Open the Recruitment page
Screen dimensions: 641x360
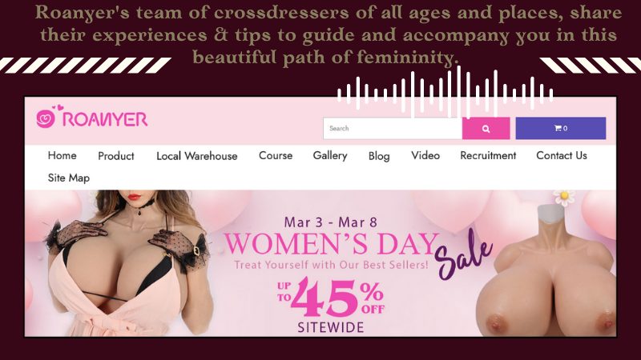[488, 155]
